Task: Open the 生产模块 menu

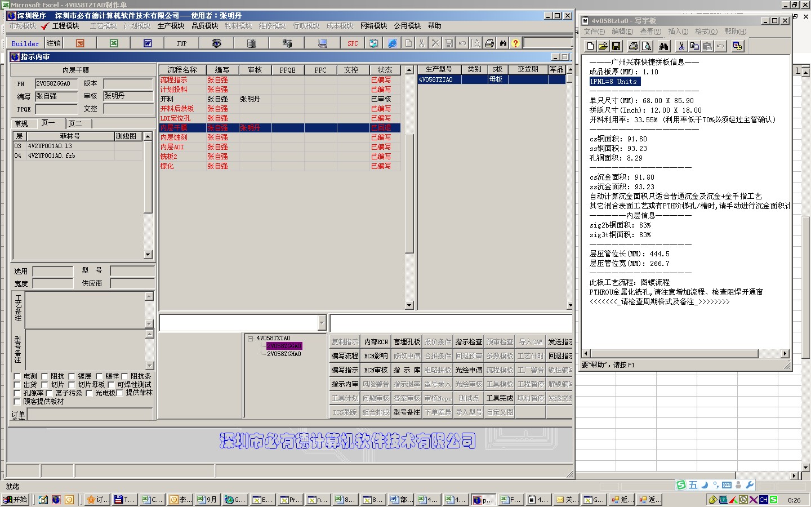Action: [171, 26]
